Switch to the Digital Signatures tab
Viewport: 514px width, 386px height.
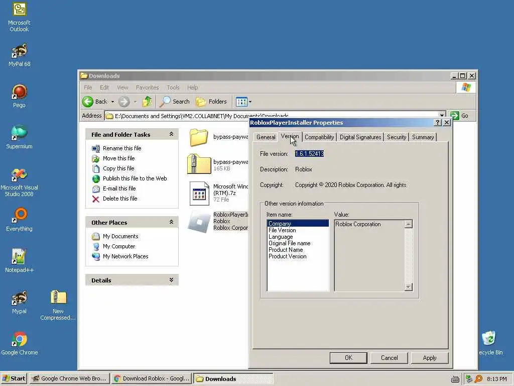tap(360, 137)
